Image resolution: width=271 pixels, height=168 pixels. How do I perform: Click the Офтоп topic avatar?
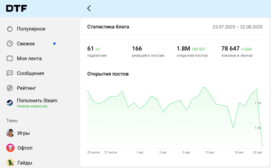point(11,148)
